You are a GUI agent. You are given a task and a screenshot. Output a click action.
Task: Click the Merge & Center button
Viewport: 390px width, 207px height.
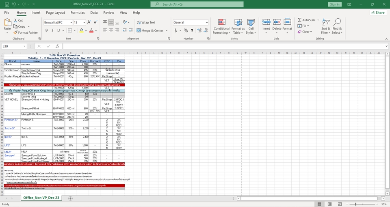click(x=150, y=30)
